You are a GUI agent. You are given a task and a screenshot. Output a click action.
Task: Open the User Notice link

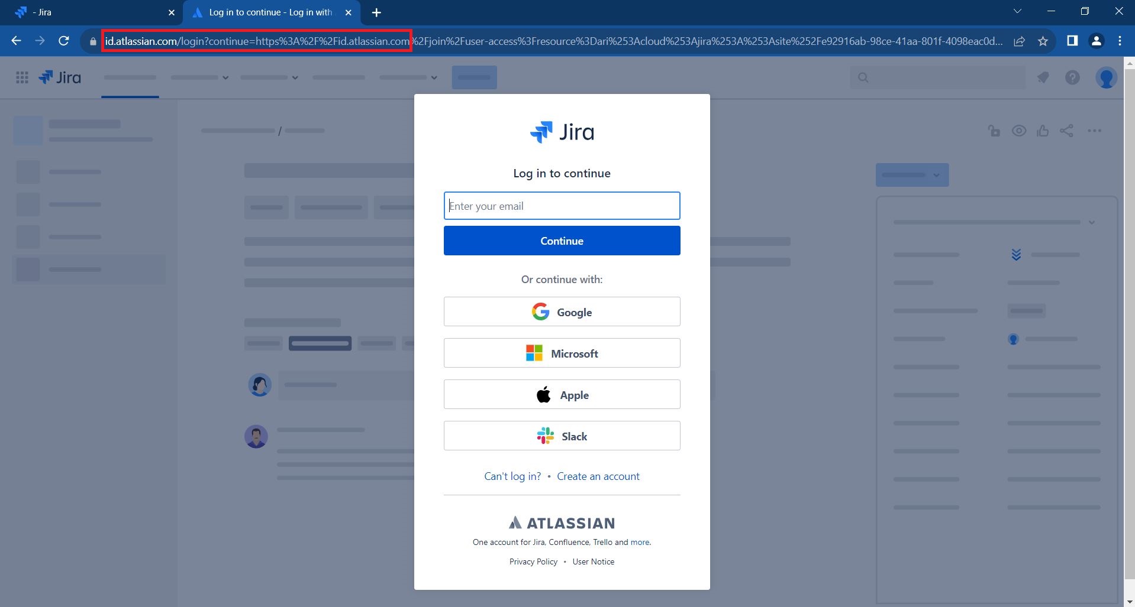[593, 561]
